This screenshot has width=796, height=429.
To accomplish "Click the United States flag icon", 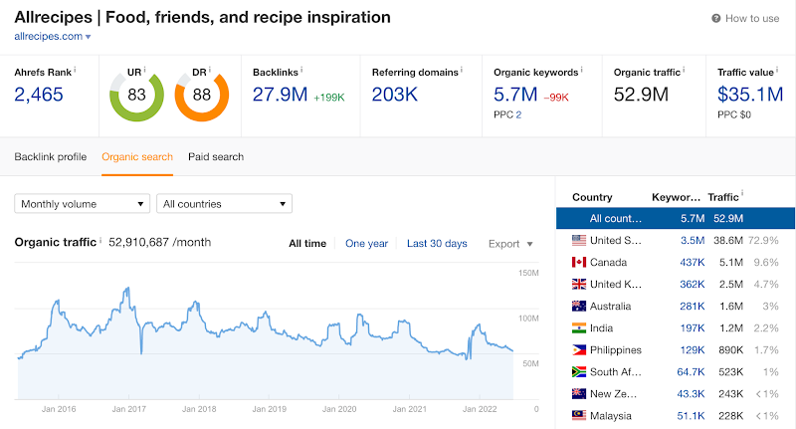I will (x=579, y=240).
